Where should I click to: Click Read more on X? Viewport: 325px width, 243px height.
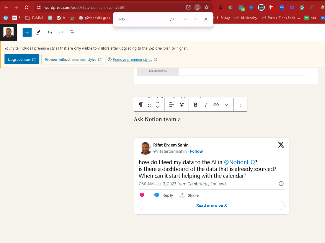point(211,205)
